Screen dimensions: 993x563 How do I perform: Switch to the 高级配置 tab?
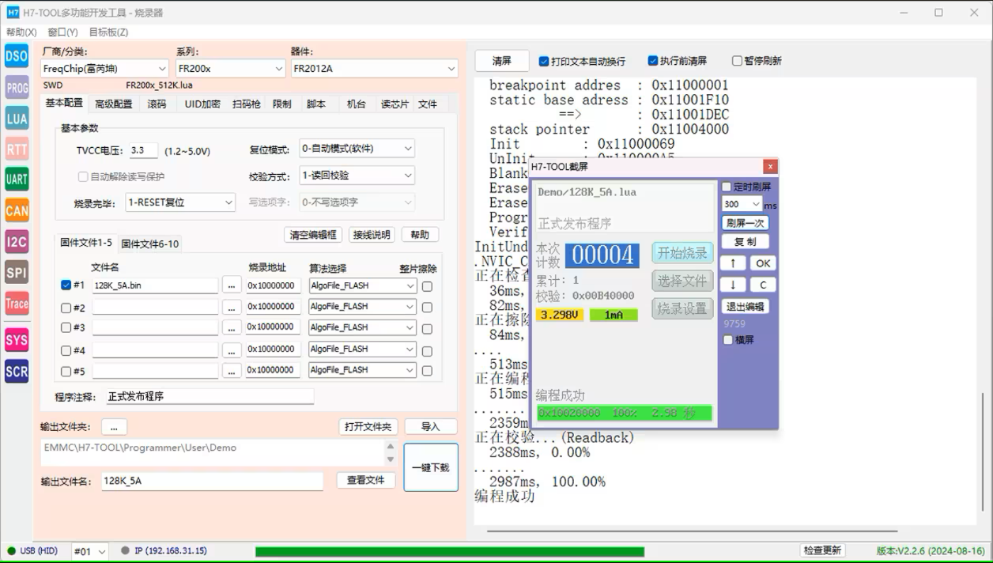(x=114, y=104)
